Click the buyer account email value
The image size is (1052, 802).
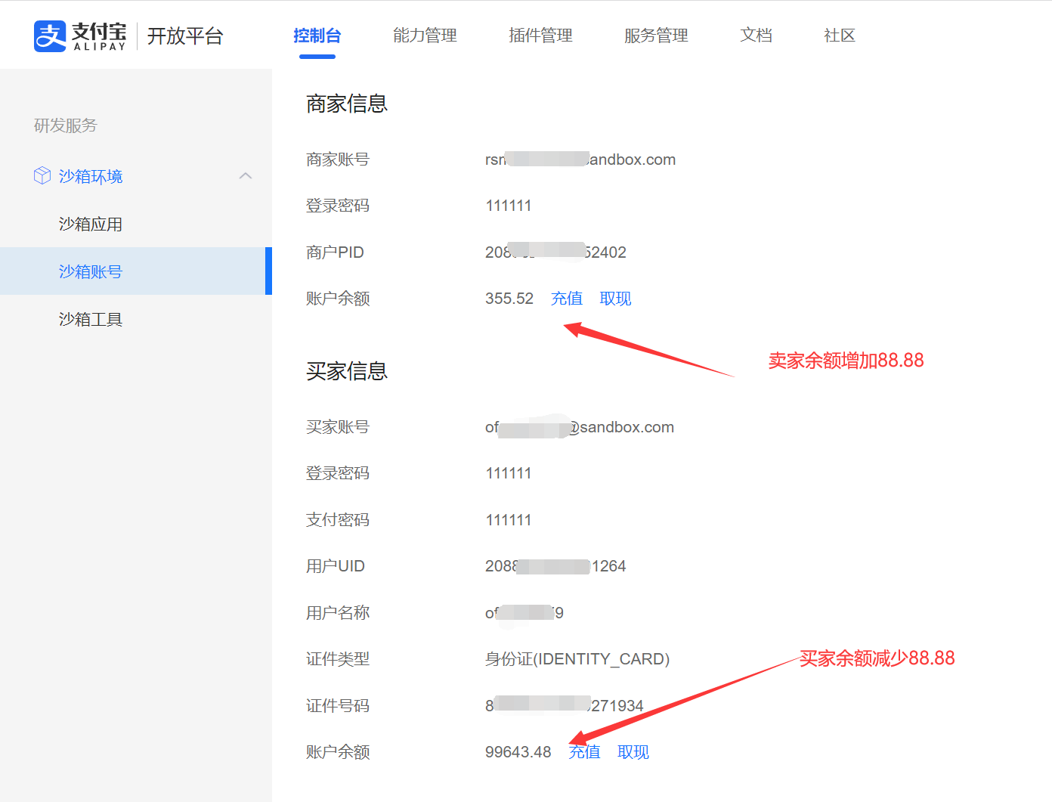pos(580,427)
